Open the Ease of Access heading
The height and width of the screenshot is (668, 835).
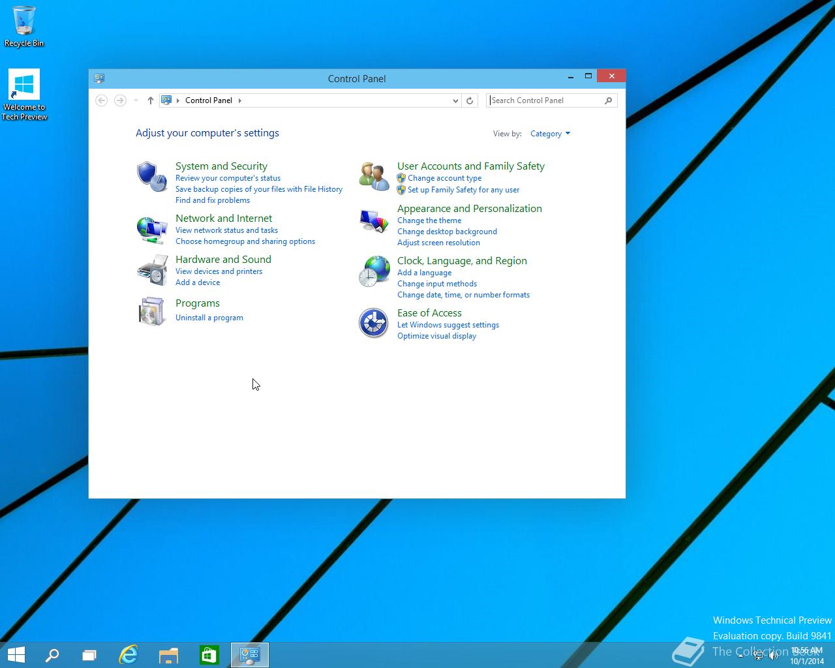[429, 313]
